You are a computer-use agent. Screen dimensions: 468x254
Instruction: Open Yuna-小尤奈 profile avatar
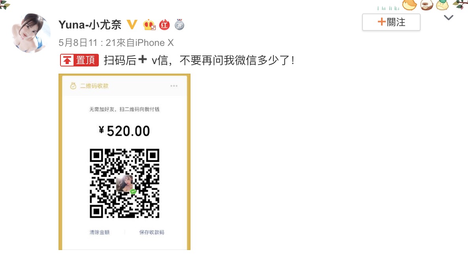tap(31, 33)
